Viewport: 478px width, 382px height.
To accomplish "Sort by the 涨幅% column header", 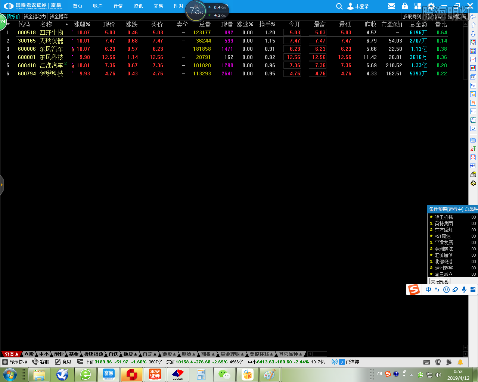I will tap(82, 24).
